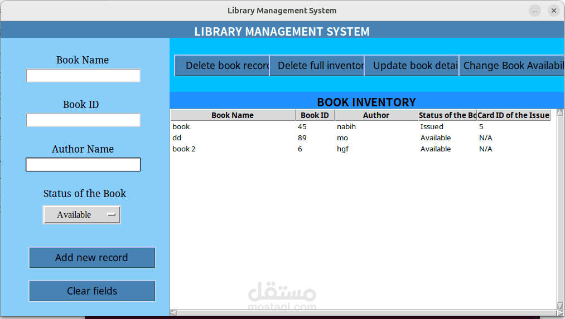The width and height of the screenshot is (565, 319).
Task: Click Book ID cell "89"
Action: (302, 138)
